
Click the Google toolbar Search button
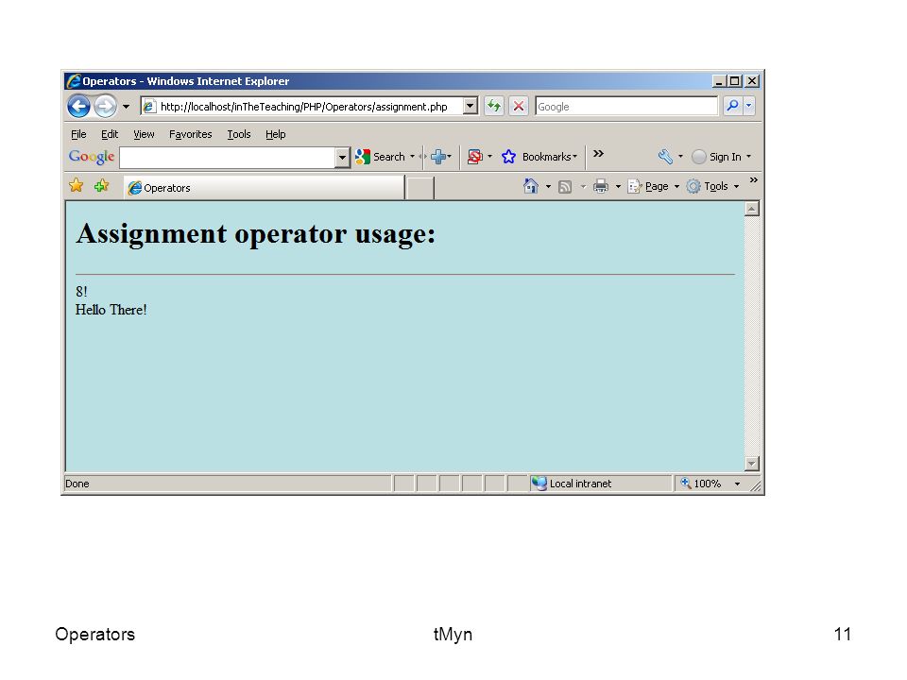click(x=381, y=157)
